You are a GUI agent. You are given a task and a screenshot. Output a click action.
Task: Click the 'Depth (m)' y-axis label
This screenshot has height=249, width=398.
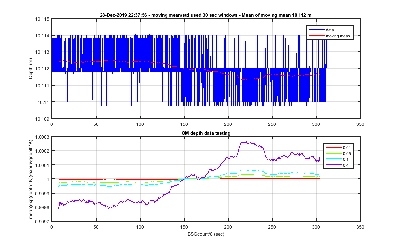pyautogui.click(x=30, y=69)
